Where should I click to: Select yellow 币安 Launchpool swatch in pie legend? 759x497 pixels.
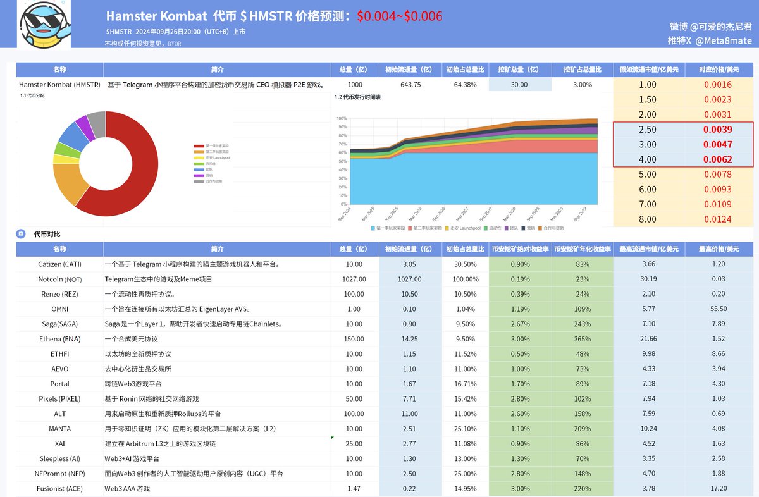coord(199,157)
